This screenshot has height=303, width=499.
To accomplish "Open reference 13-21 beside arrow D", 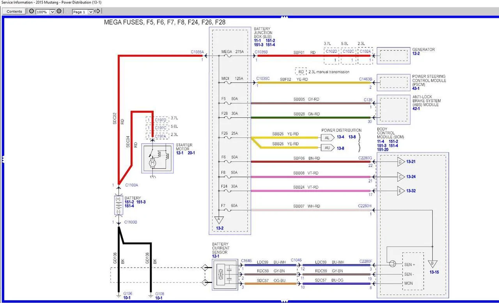I will coord(411,161).
